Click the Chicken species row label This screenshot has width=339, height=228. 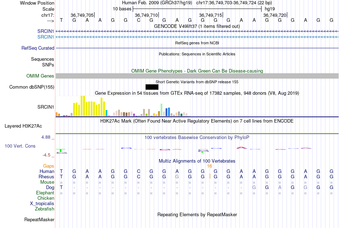tap(46, 198)
